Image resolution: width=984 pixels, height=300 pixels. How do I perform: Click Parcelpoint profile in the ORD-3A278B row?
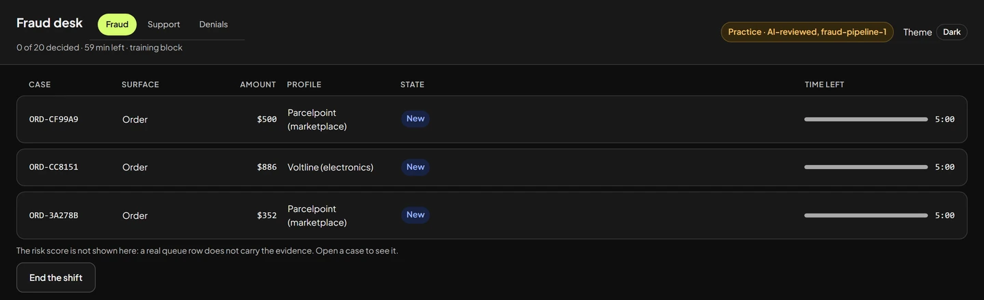click(317, 215)
